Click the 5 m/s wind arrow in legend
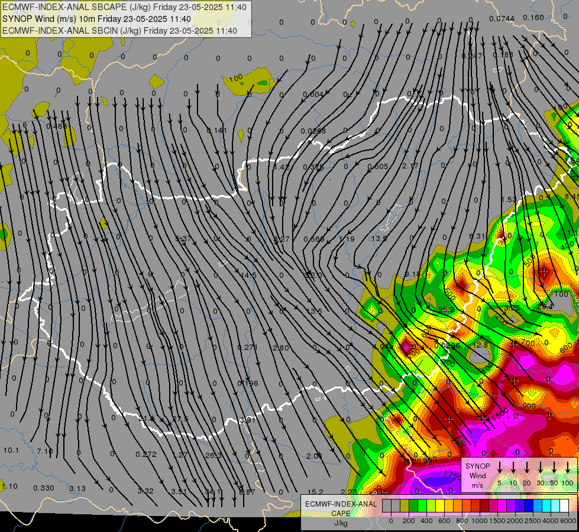Image resolution: width=579 pixels, height=532 pixels. pos(499,468)
